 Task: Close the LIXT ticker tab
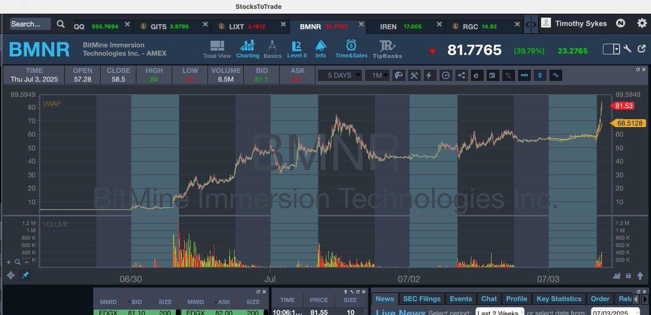tap(283, 25)
